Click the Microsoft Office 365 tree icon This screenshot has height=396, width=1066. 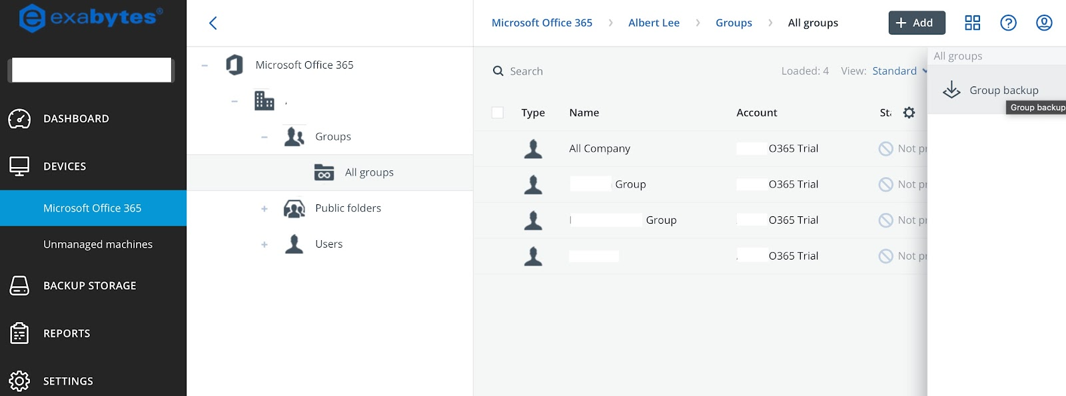click(235, 65)
